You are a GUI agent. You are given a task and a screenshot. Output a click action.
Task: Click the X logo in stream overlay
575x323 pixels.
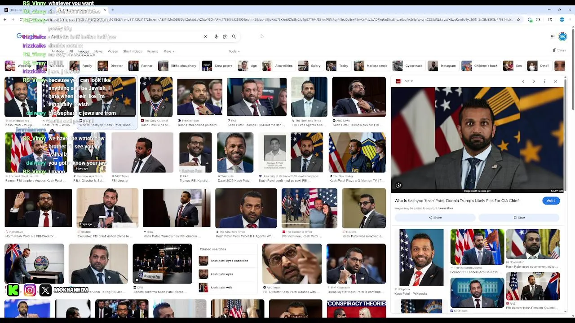point(45,290)
